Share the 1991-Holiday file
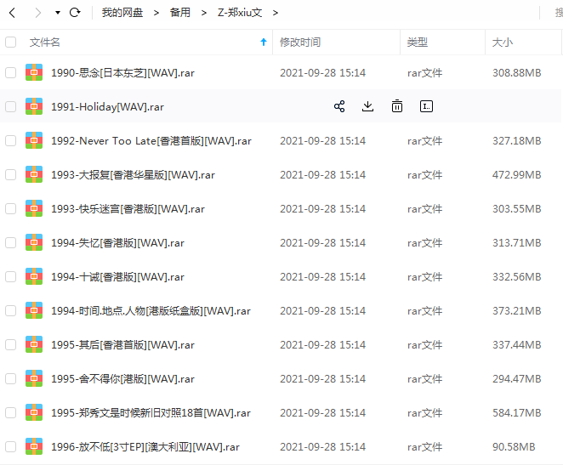 339,106
